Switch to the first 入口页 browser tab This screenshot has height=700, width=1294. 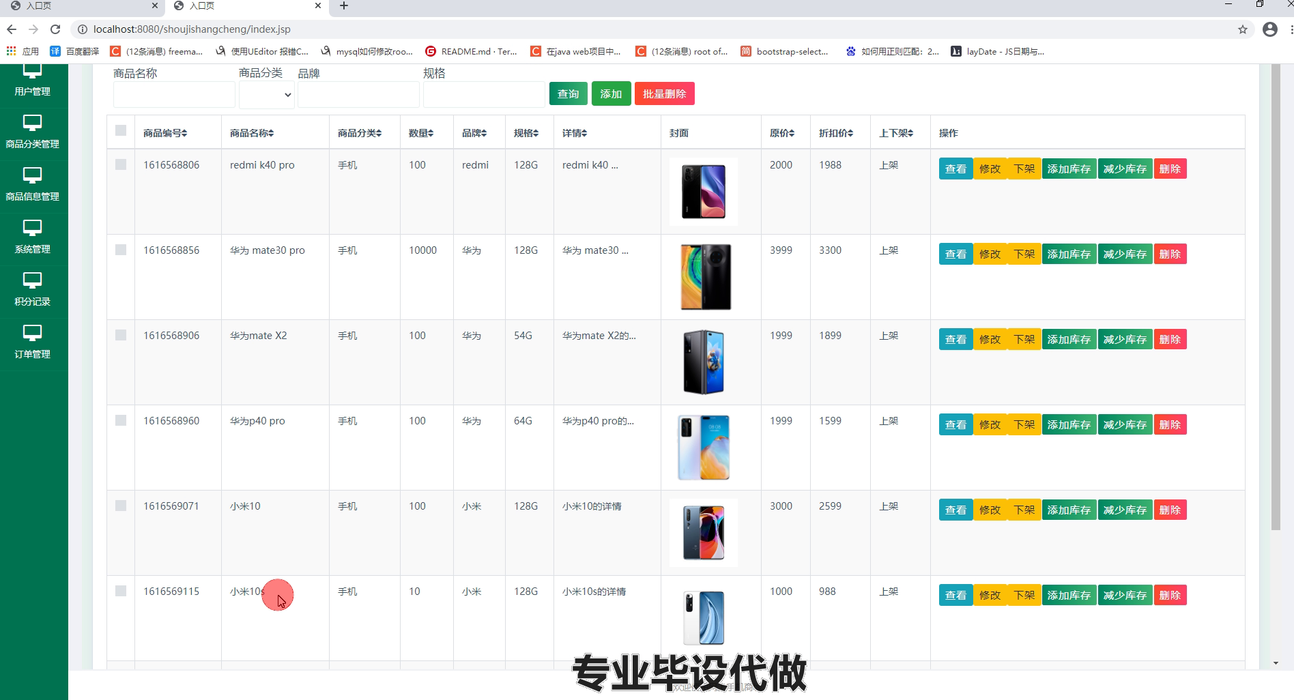click(82, 6)
